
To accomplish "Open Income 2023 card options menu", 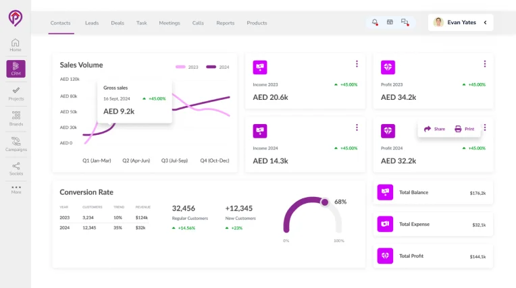I will tap(357, 64).
